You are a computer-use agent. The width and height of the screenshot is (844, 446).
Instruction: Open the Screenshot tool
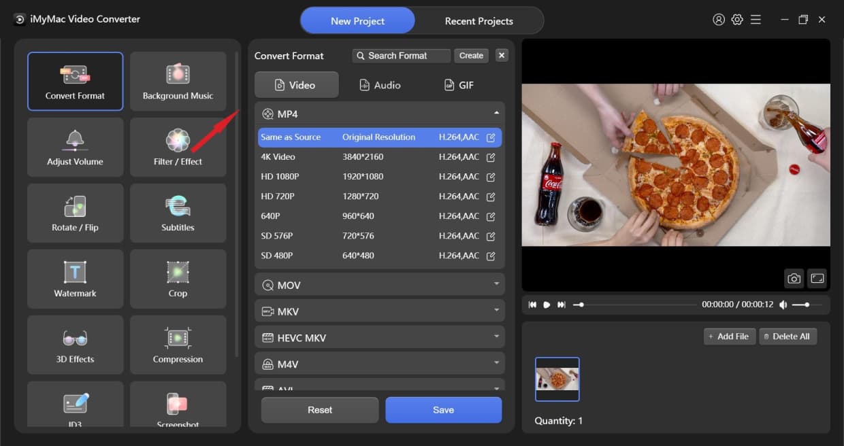(x=178, y=405)
